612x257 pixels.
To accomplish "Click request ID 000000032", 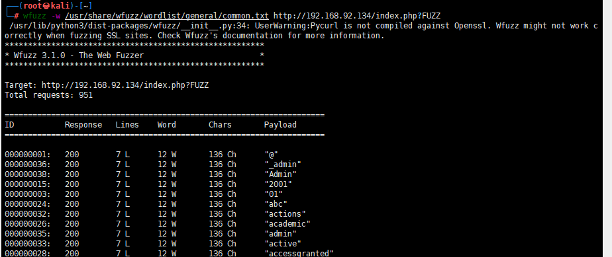I will (x=28, y=214).
